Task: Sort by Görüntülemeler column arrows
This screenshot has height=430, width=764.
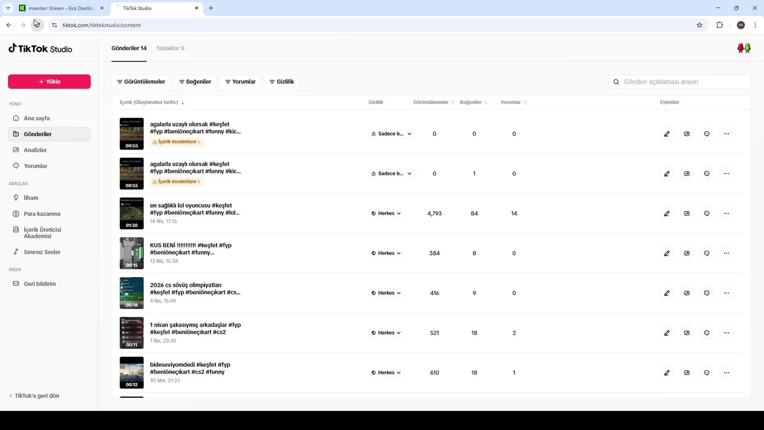Action: pos(453,103)
